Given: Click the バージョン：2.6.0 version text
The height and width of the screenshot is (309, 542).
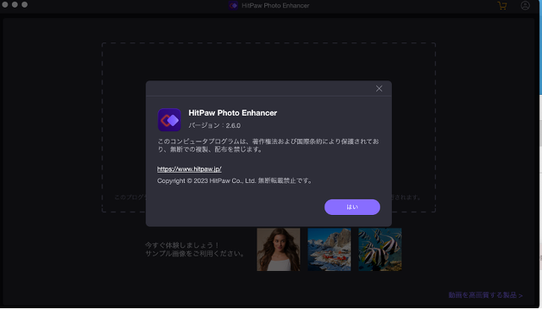Looking at the screenshot, I should 214,125.
